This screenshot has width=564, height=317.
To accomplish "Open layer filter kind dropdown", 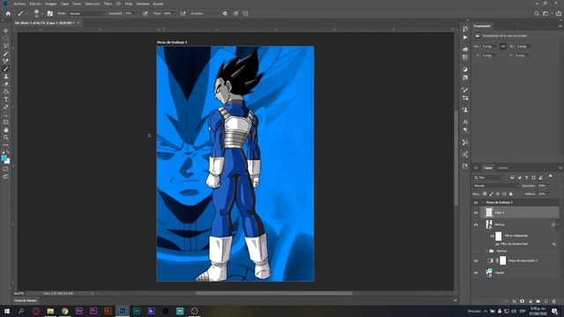I will click(x=488, y=178).
